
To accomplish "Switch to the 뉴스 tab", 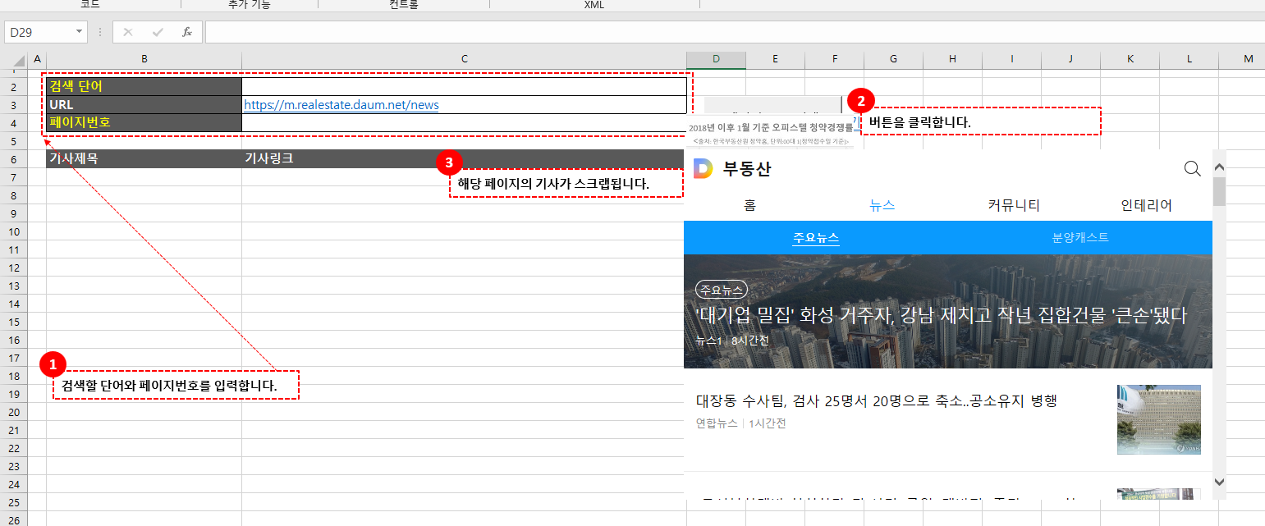I will 882,206.
